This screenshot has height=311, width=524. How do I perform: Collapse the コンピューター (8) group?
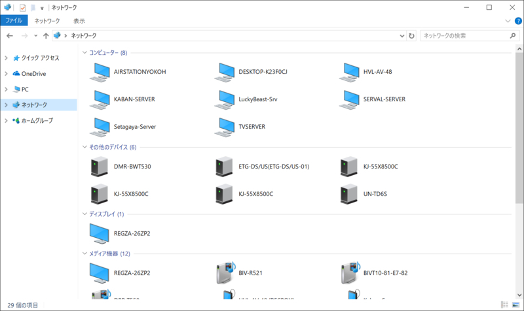tap(84, 53)
